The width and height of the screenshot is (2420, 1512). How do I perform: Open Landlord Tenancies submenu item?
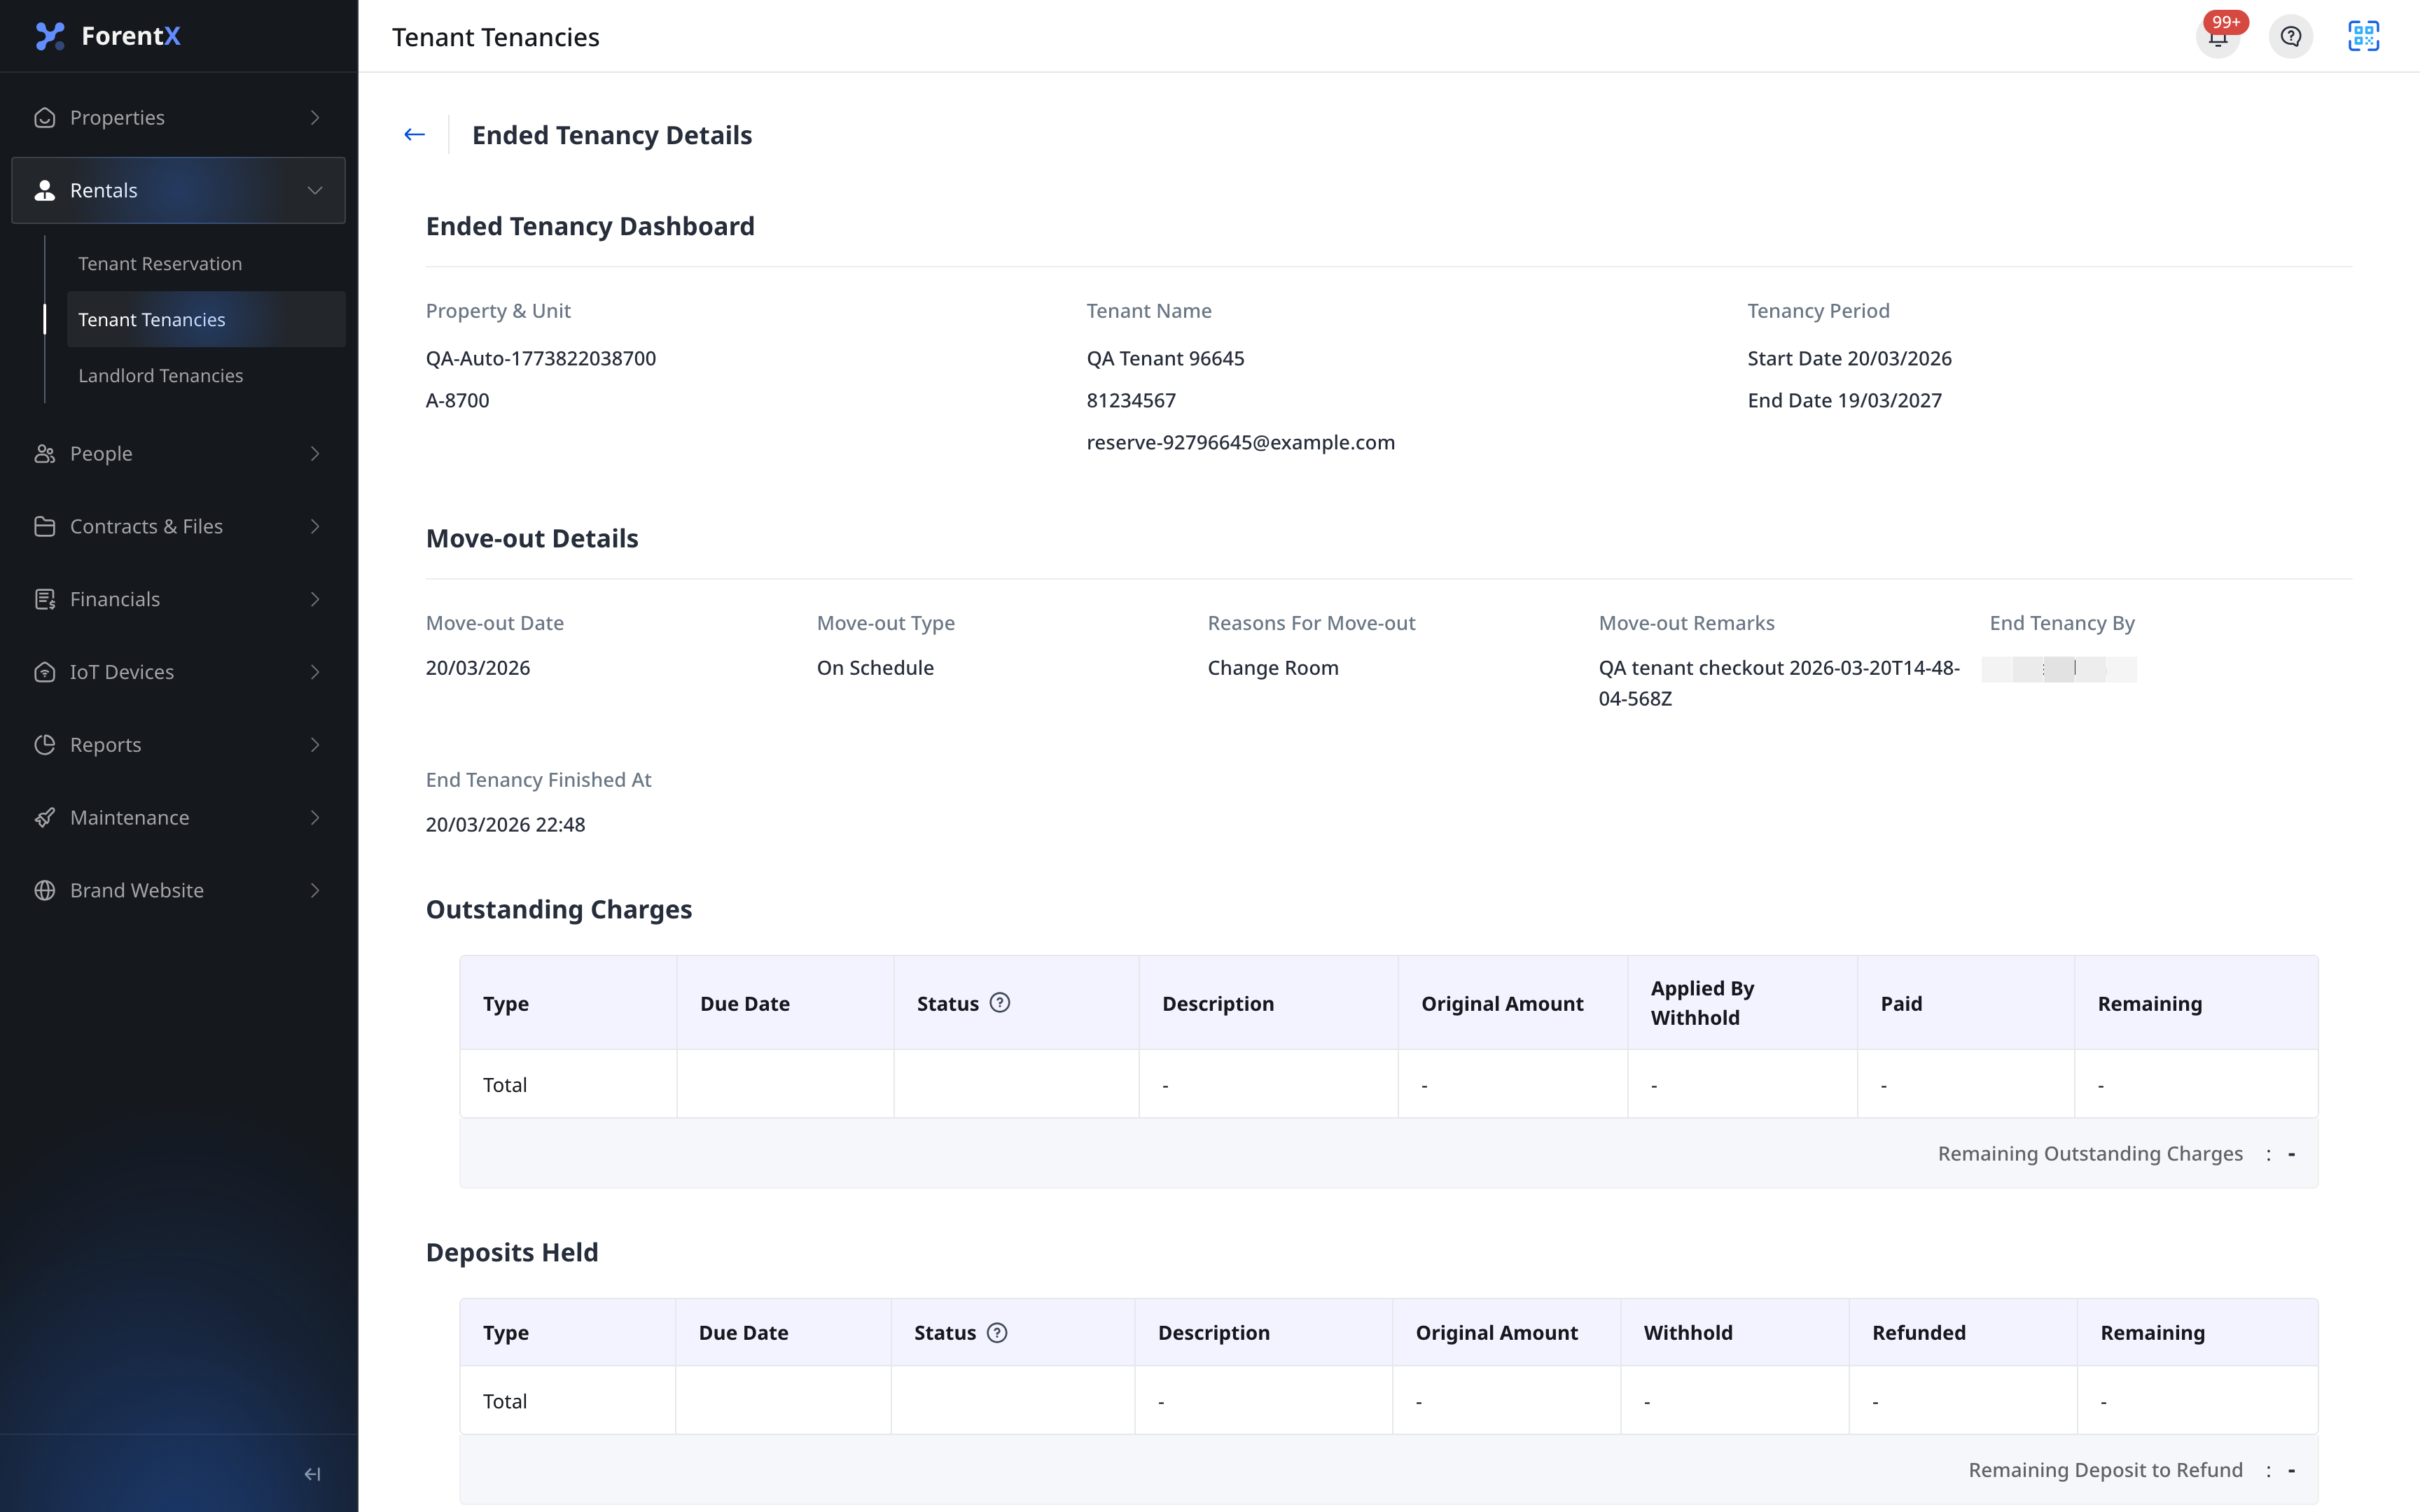[206, 375]
